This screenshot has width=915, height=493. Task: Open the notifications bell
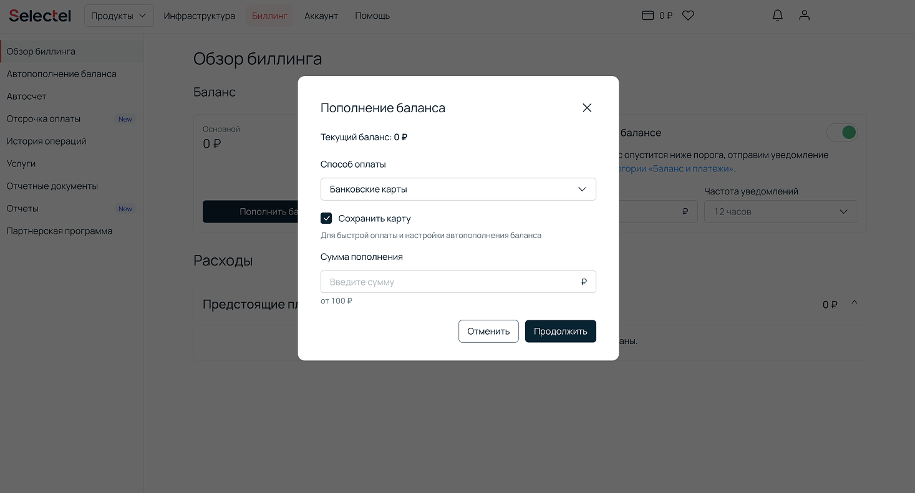777,16
